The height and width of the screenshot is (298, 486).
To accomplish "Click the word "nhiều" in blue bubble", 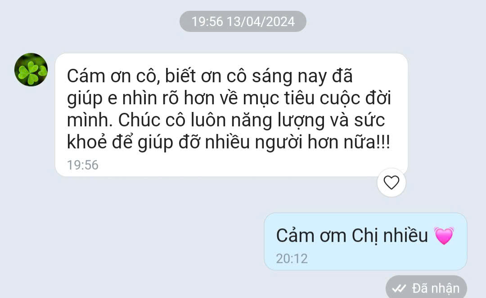I will 405,236.
